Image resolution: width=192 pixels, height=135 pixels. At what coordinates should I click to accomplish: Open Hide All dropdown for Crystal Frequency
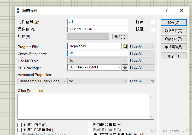[142, 53]
